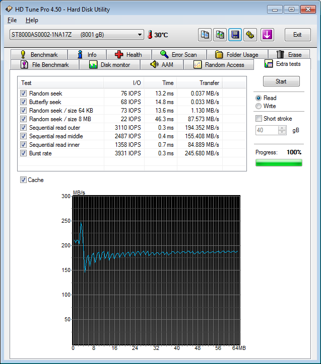Select the Extra tests tab
The image size is (321, 364).
[282, 64]
